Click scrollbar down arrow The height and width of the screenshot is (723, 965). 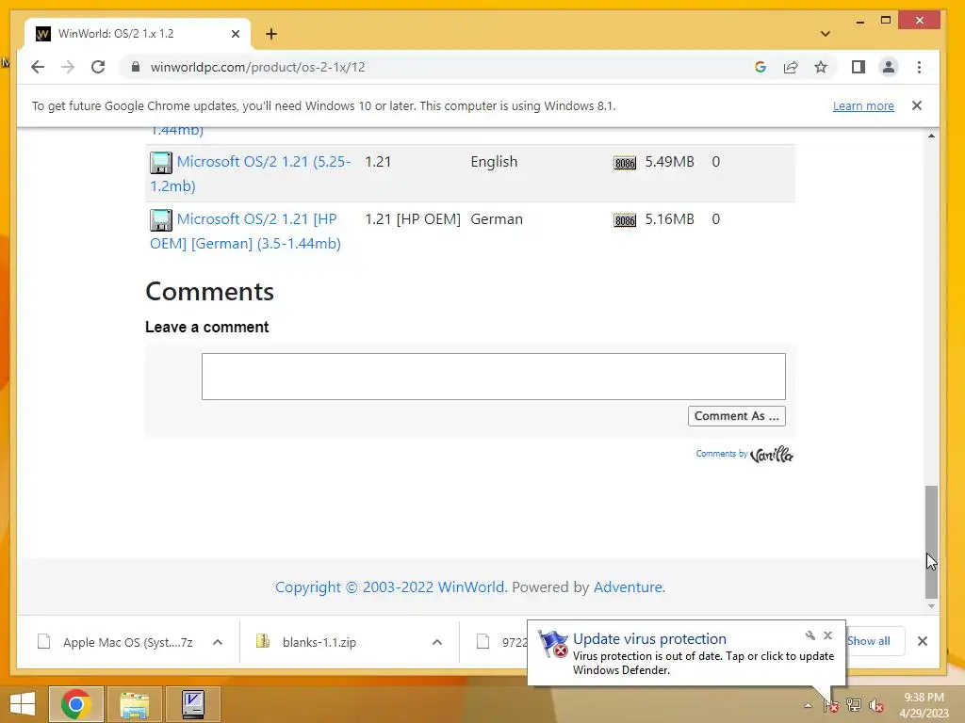pyautogui.click(x=931, y=606)
